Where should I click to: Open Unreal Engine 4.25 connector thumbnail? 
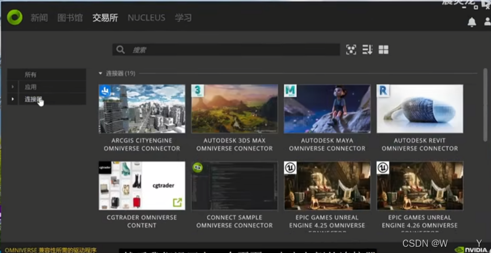tap(327, 185)
